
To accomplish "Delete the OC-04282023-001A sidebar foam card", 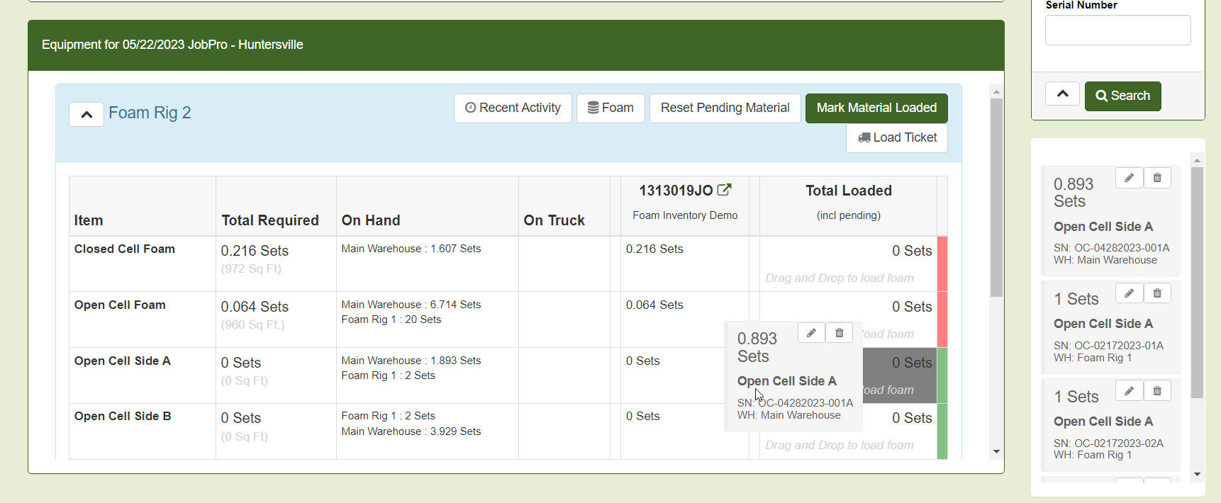I will coord(1157,178).
